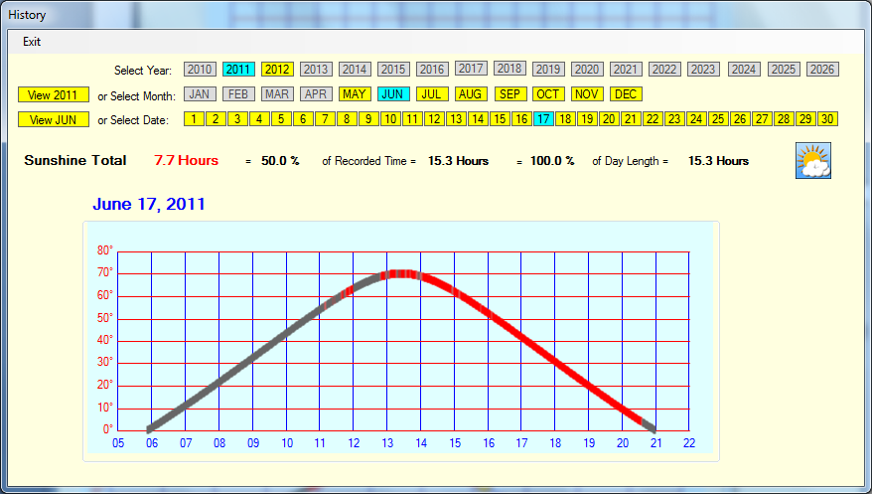Click the 7.7 Hours sunshine value
Screen dimensions: 872x494
pyautogui.click(x=187, y=161)
